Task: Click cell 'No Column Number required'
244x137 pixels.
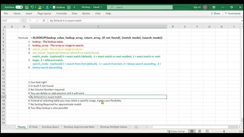Action: (x=98, y=90)
